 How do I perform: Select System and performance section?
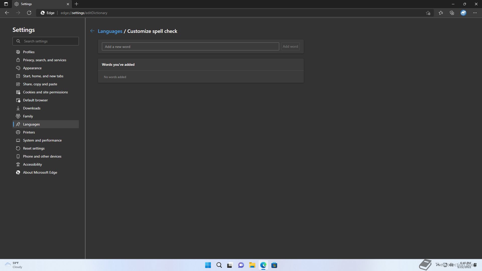(42, 140)
